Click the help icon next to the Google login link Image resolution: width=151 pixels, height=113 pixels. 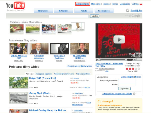click(x=134, y=94)
